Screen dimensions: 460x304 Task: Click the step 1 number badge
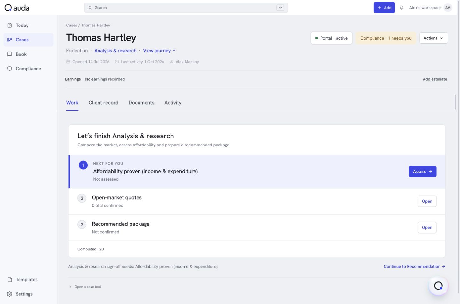(x=83, y=165)
